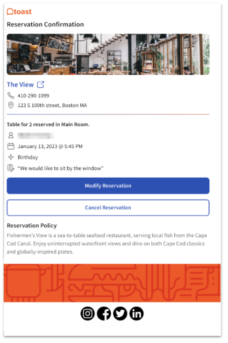Open the LinkedIn social icon
The height and width of the screenshot is (343, 228).
pos(136,314)
